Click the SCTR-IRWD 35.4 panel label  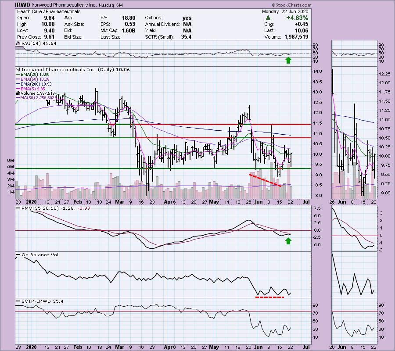[43, 301]
